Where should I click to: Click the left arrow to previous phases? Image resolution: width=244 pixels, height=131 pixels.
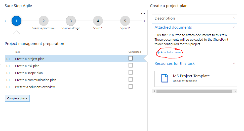5,21
